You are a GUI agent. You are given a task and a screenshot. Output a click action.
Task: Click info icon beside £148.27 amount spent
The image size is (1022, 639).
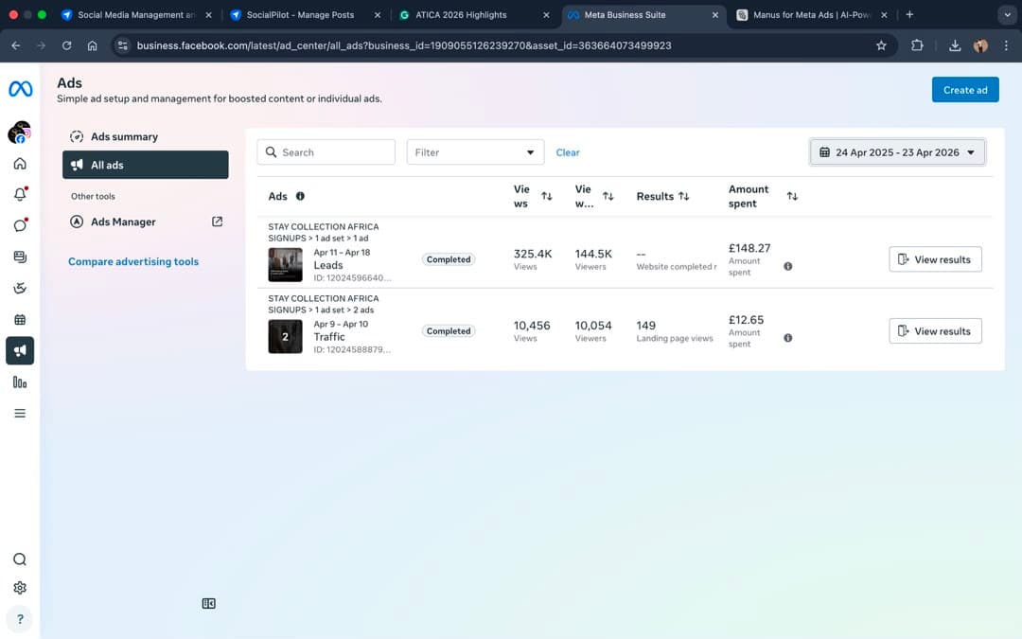pos(788,266)
